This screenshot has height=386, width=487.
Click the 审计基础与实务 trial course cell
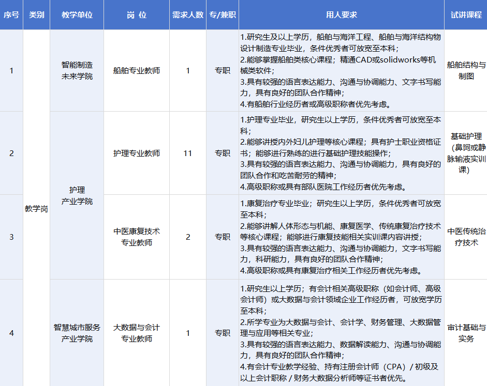[x=466, y=333]
